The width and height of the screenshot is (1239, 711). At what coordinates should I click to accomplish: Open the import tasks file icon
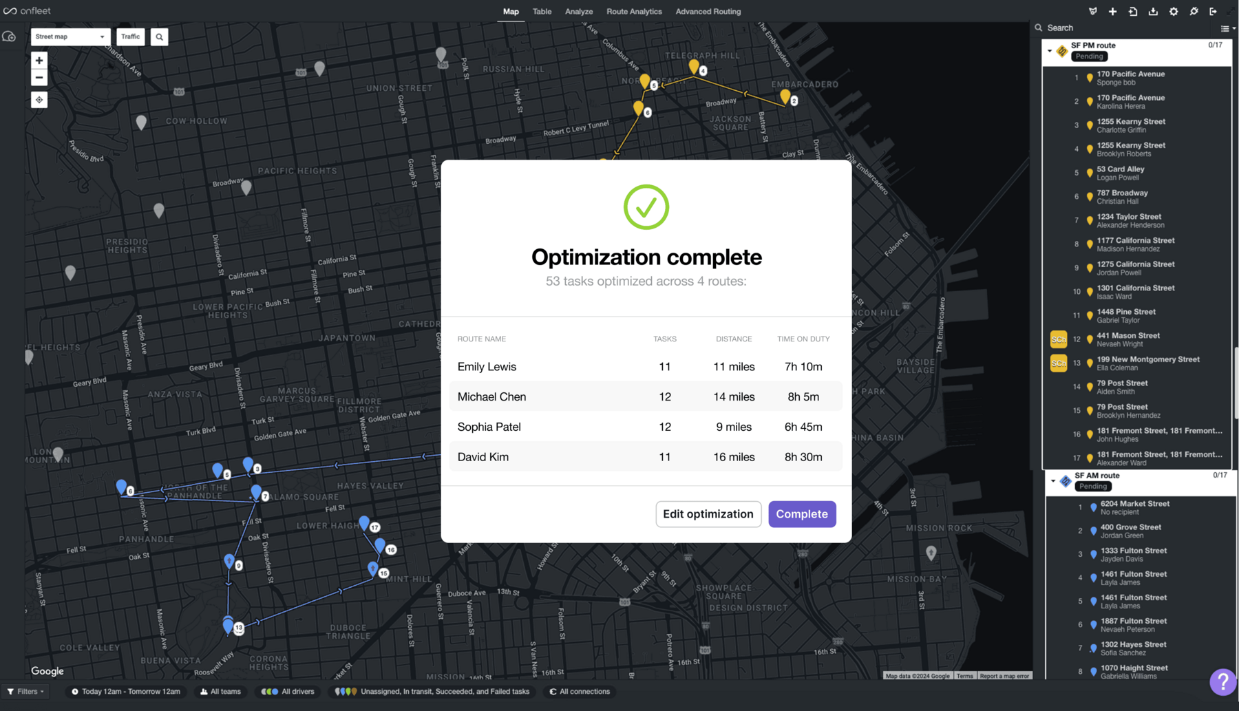(x=1133, y=11)
